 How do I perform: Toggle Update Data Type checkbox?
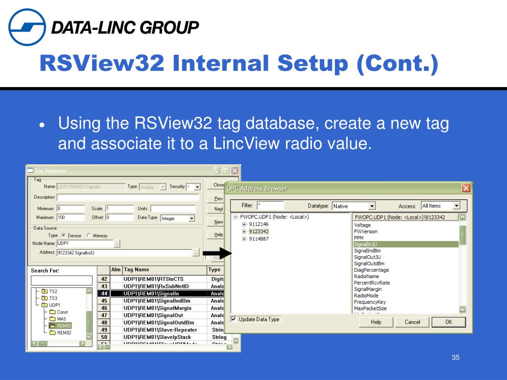234,319
